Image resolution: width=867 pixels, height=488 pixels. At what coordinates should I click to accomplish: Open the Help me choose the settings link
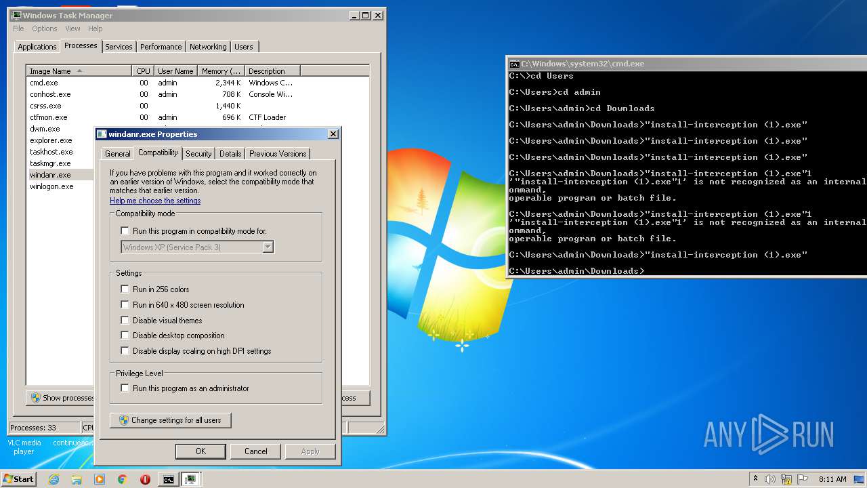click(x=155, y=201)
